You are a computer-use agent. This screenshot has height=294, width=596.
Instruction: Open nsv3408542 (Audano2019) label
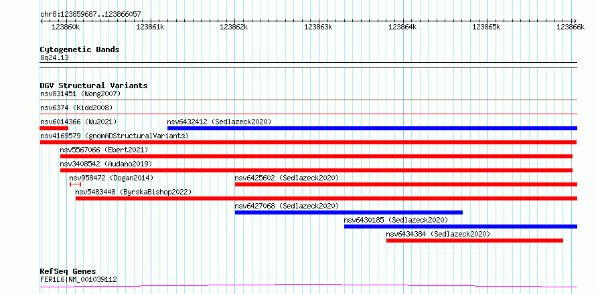click(106, 164)
